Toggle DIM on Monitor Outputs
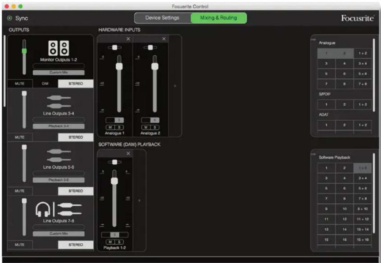 point(45,83)
